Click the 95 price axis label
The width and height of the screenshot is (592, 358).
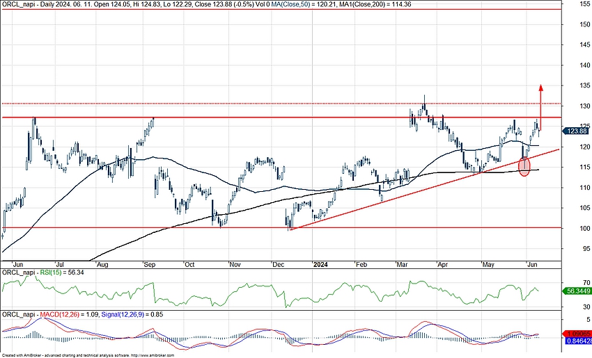[586, 249]
